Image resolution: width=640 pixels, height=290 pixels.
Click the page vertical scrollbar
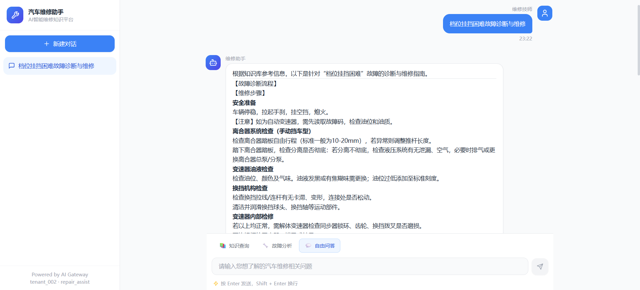(638, 40)
